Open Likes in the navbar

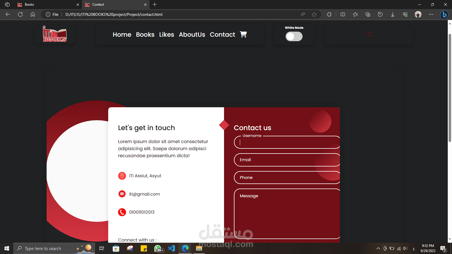(x=167, y=34)
